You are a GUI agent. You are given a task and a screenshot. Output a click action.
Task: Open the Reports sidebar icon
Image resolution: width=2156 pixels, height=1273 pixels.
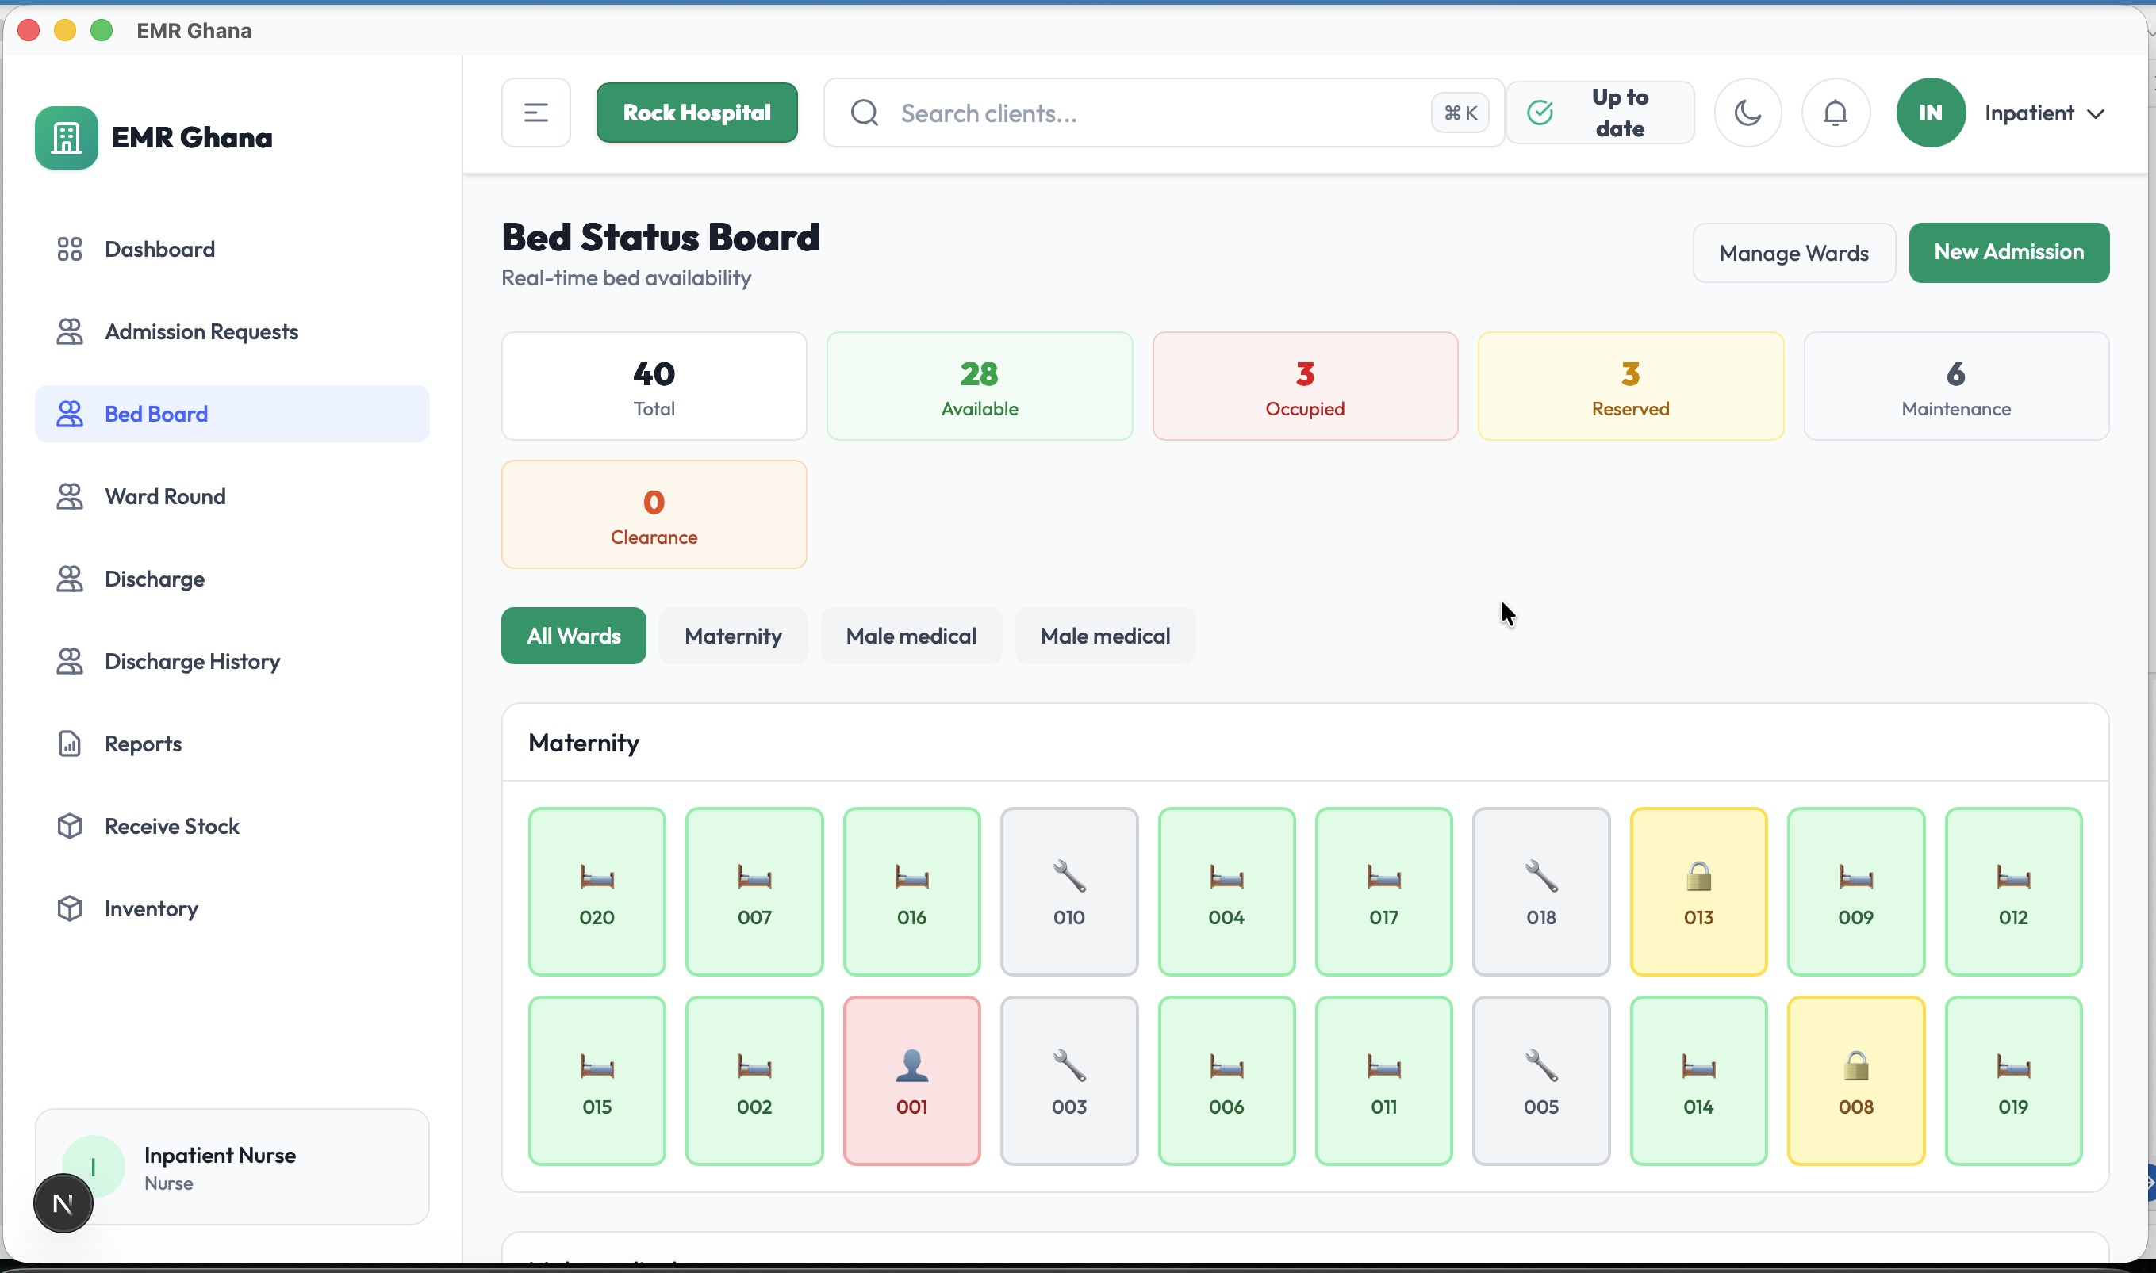(71, 743)
